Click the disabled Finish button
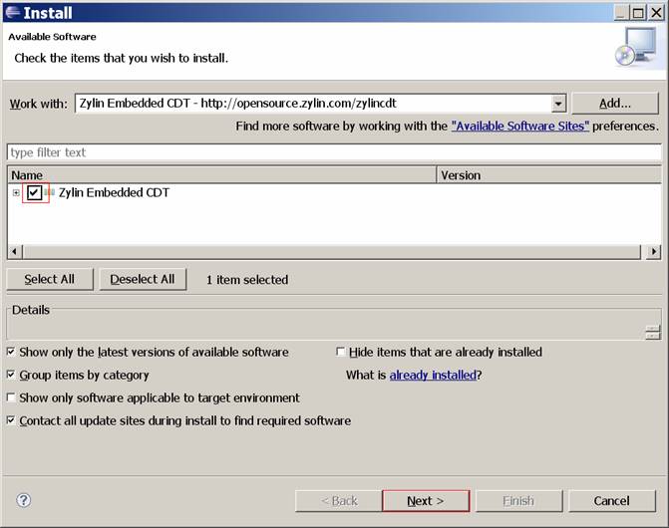The height and width of the screenshot is (528, 669). click(518, 501)
